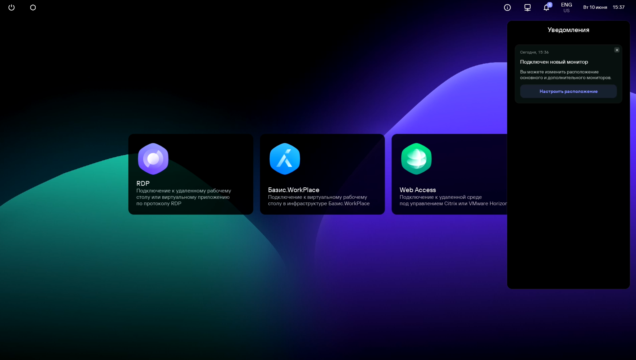Select the Подключен новый монитор notification title
The width and height of the screenshot is (636, 360).
pos(554,62)
